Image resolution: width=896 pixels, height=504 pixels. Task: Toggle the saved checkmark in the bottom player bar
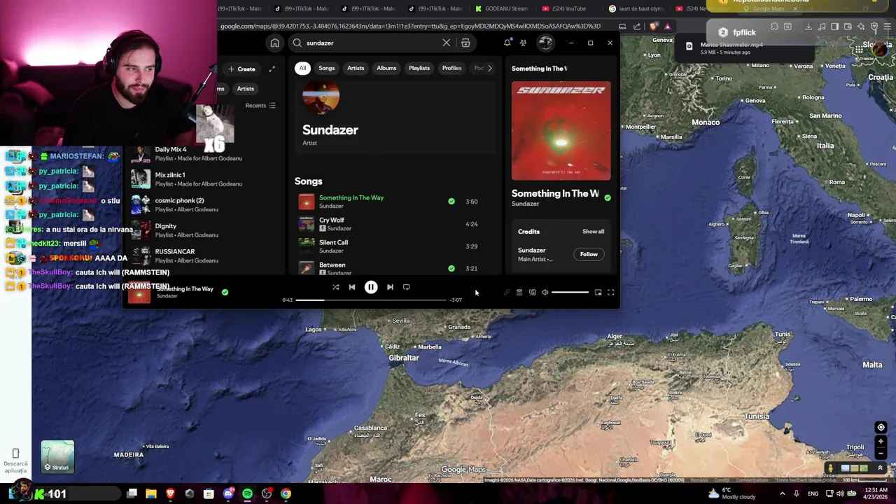pyautogui.click(x=225, y=292)
